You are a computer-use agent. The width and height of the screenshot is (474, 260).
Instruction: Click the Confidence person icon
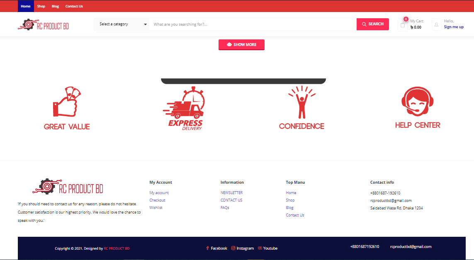coord(301,102)
